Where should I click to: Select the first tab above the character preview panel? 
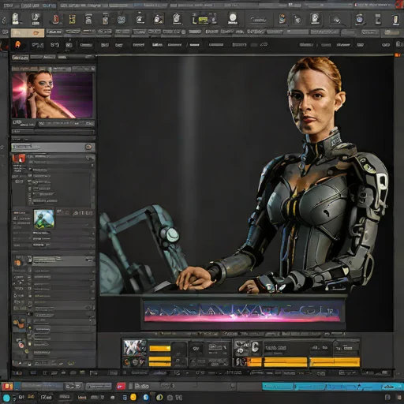[x=21, y=58]
